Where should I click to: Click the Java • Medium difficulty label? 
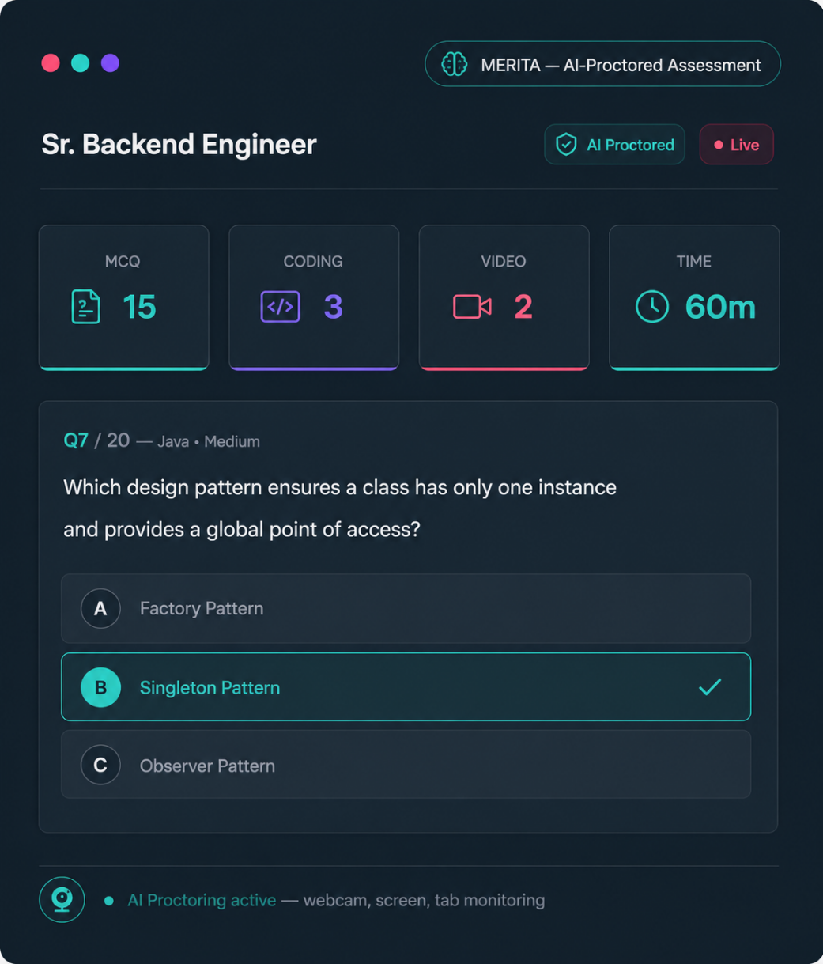(x=209, y=441)
